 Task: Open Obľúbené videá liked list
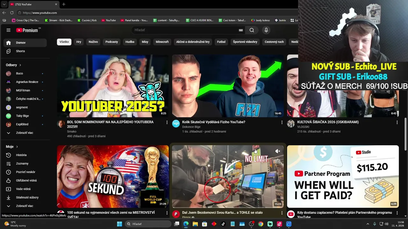(x=25, y=180)
